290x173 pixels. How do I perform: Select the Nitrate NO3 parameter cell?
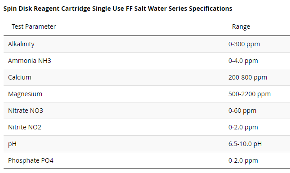[26, 111]
